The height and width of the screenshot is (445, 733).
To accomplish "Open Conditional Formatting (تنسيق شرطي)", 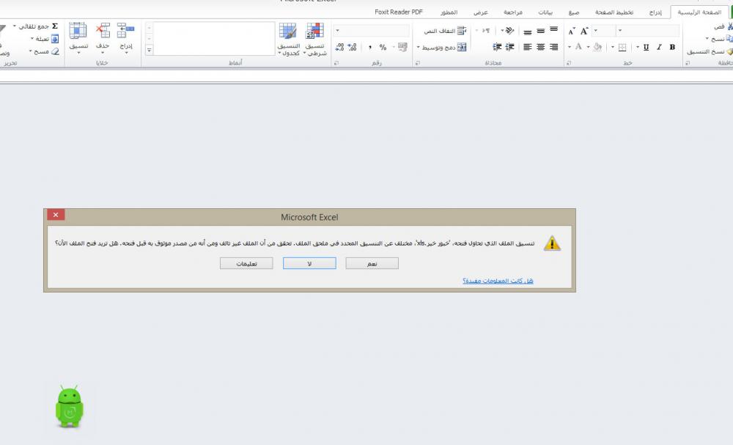I will 315,39.
